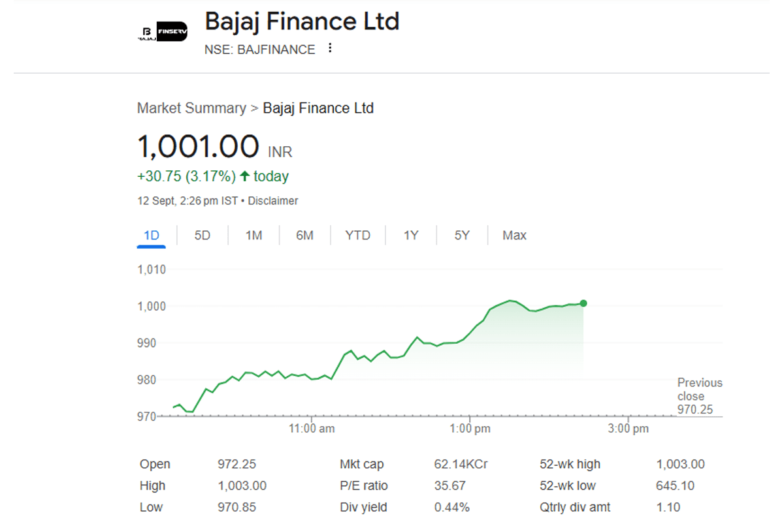
Task: Click the current price dot on chart
Action: coord(583,303)
